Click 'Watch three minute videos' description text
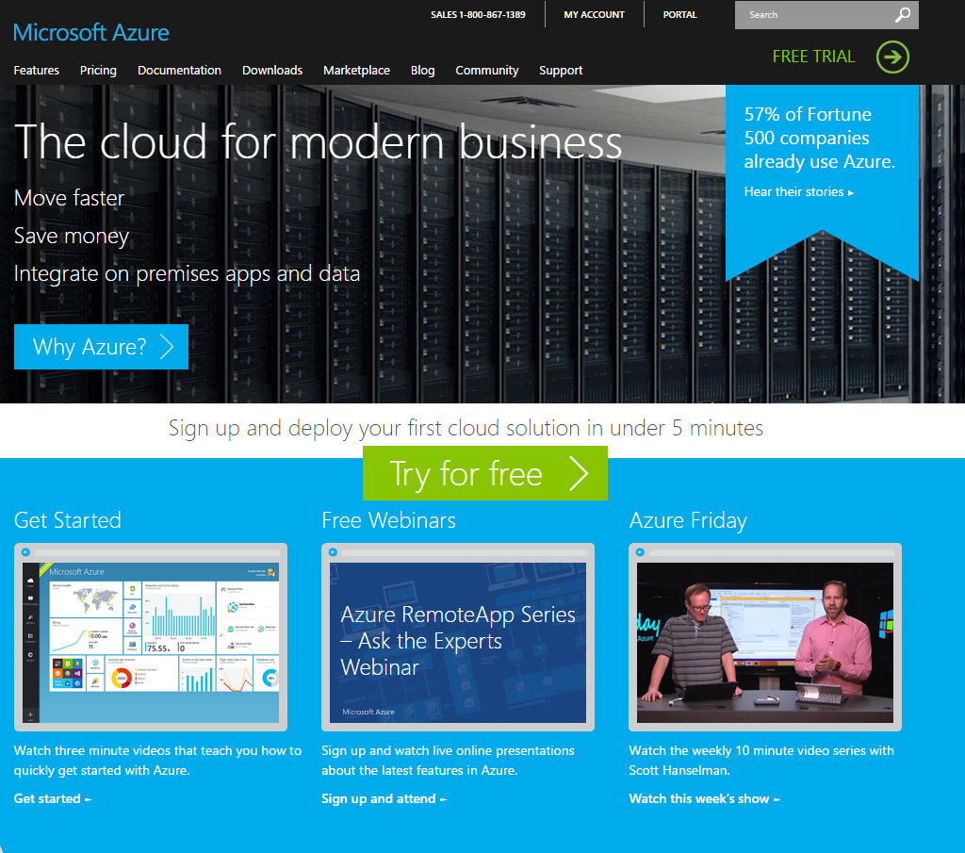This screenshot has height=853, width=965. point(158,761)
